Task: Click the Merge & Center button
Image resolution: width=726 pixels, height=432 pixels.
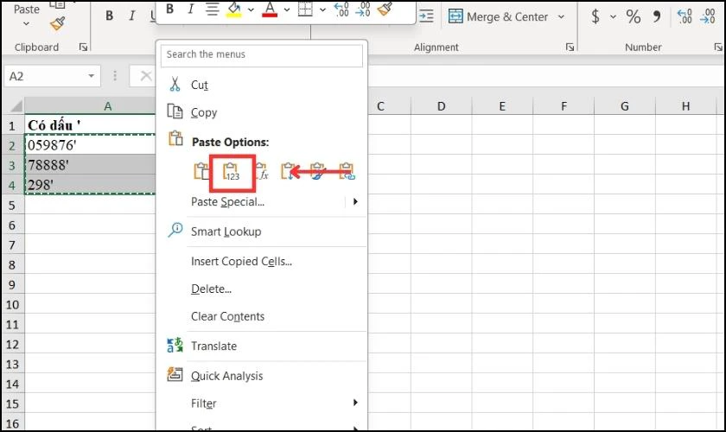Action: click(x=498, y=16)
